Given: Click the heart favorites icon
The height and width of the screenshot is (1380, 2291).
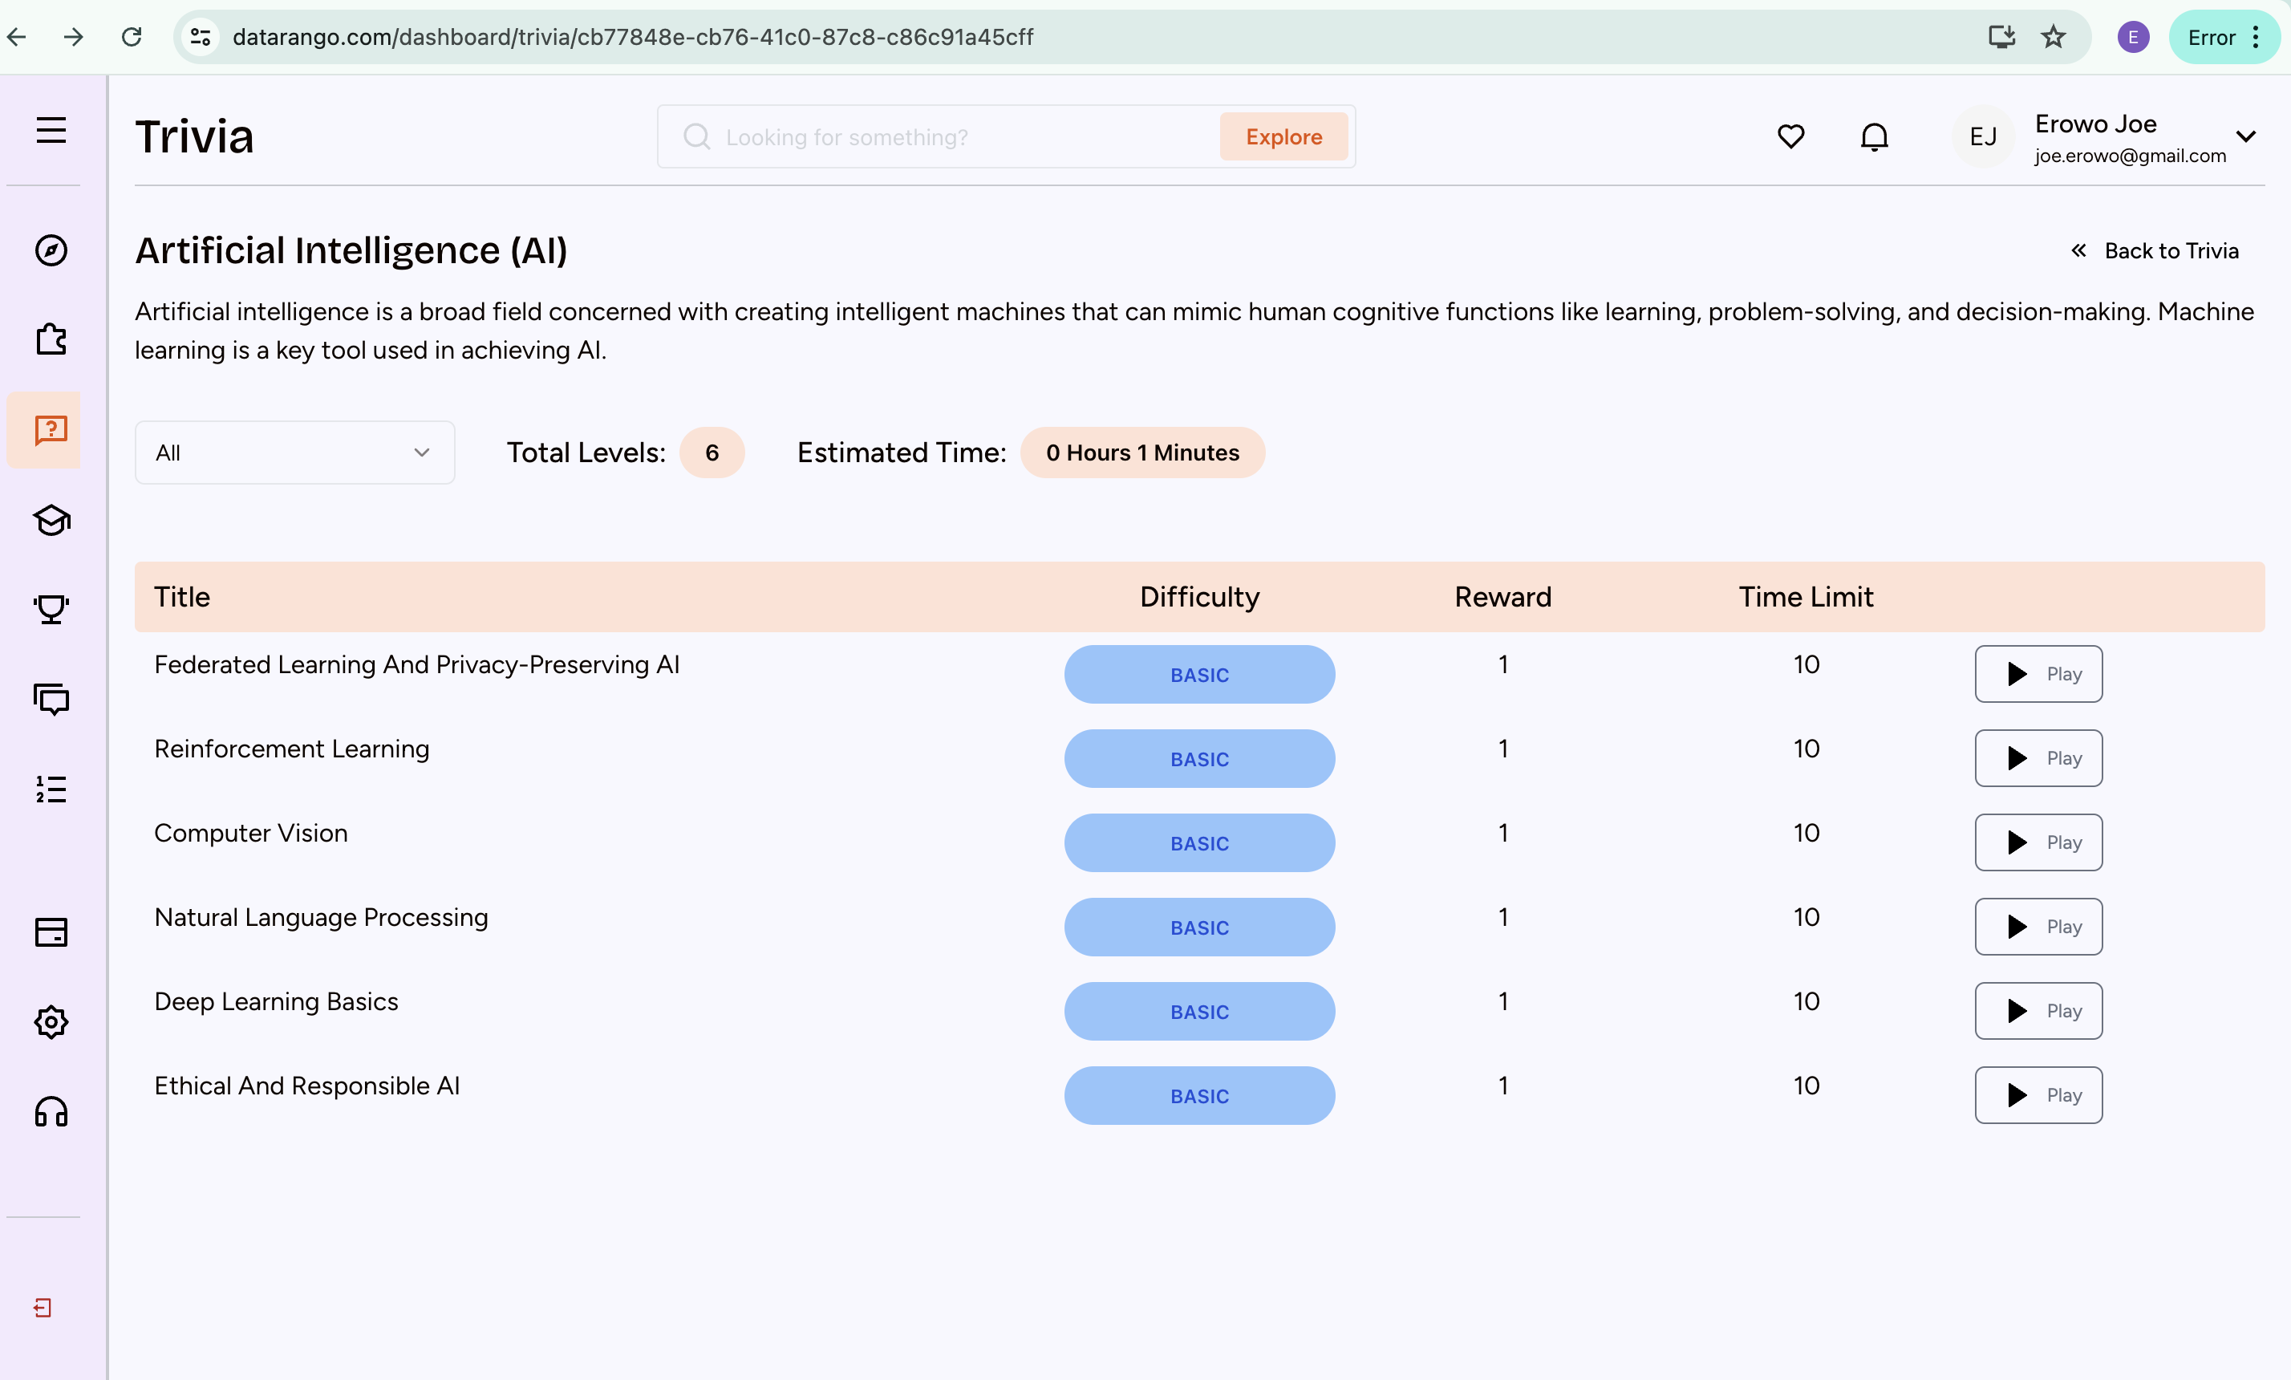Looking at the screenshot, I should (1790, 136).
